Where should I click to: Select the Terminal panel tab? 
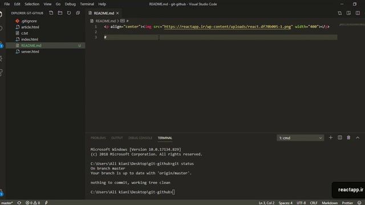tap(165, 138)
